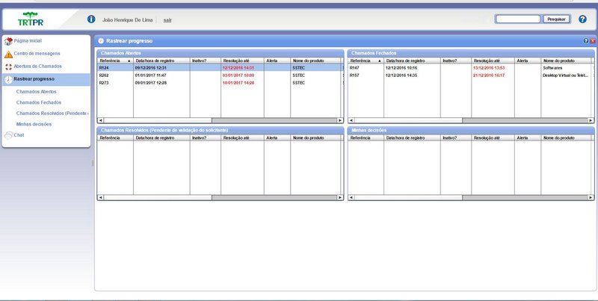Open the help icon next to Pesquisar
The width and height of the screenshot is (598, 301).
[x=582, y=19]
